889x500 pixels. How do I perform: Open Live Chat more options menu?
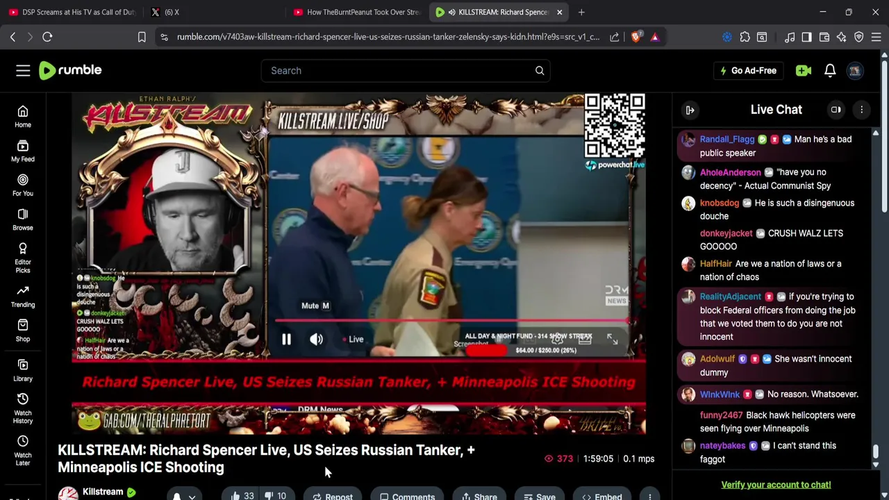click(x=861, y=110)
